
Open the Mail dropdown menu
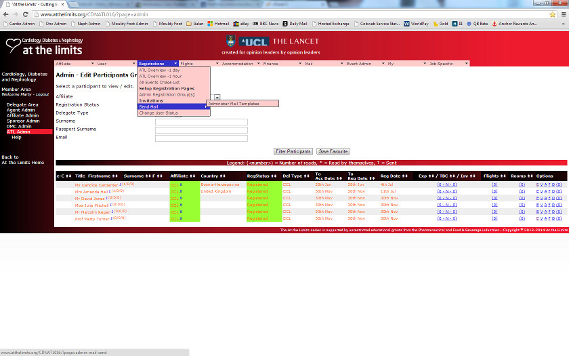(324, 64)
